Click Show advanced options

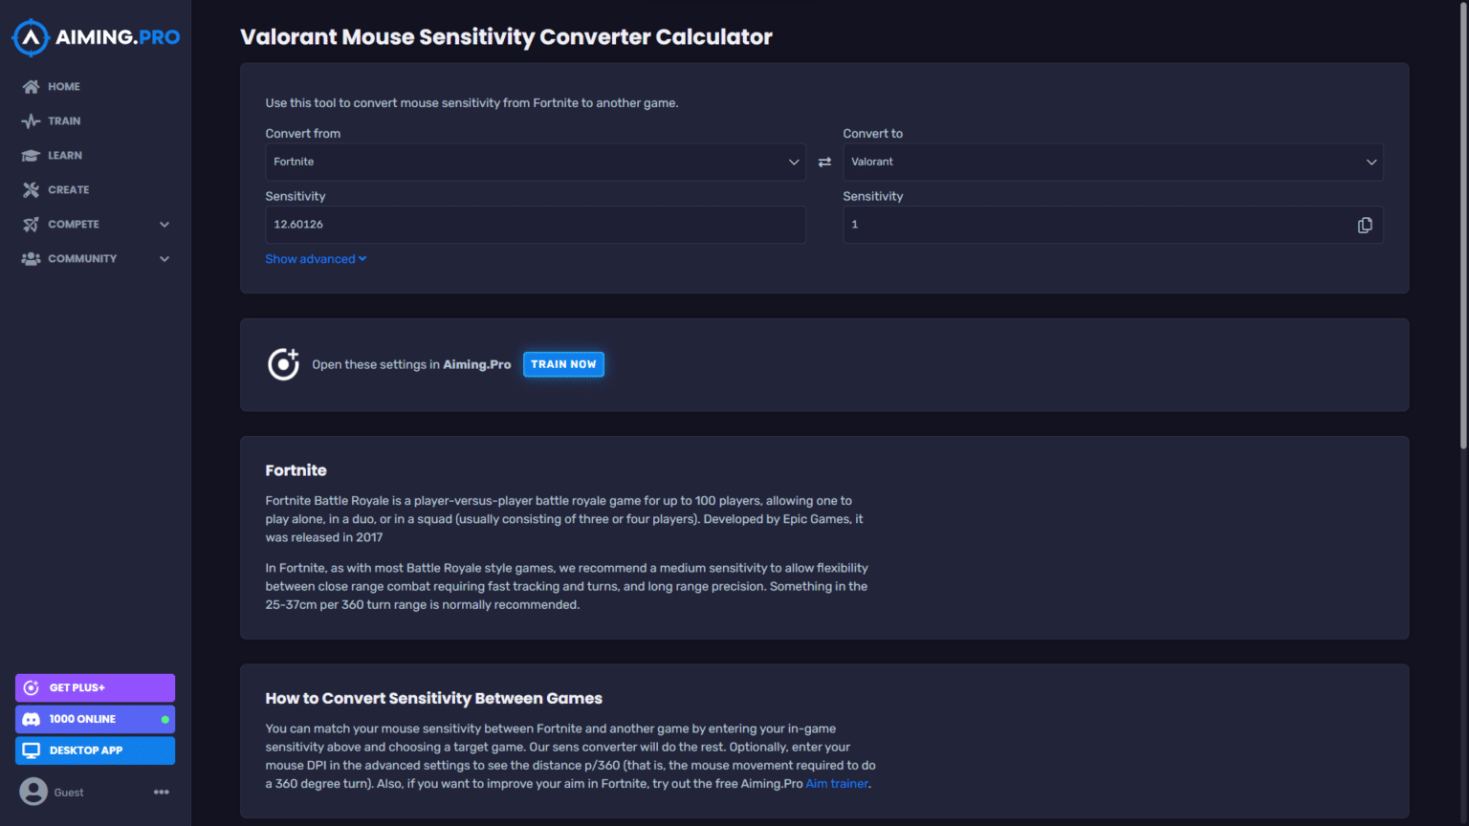(316, 258)
